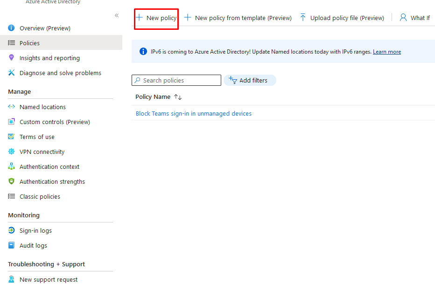Open the What If tool

(x=415, y=18)
